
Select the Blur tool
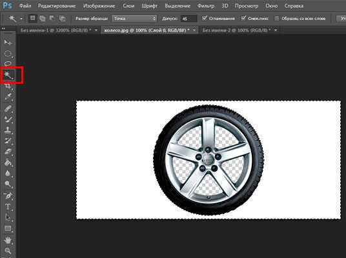8,174
